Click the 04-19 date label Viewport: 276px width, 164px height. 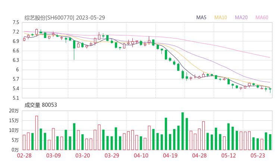click(170, 155)
